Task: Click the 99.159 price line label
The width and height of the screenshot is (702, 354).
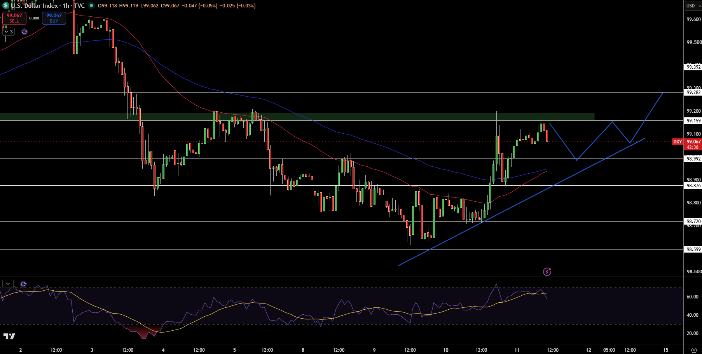Action: coord(693,121)
